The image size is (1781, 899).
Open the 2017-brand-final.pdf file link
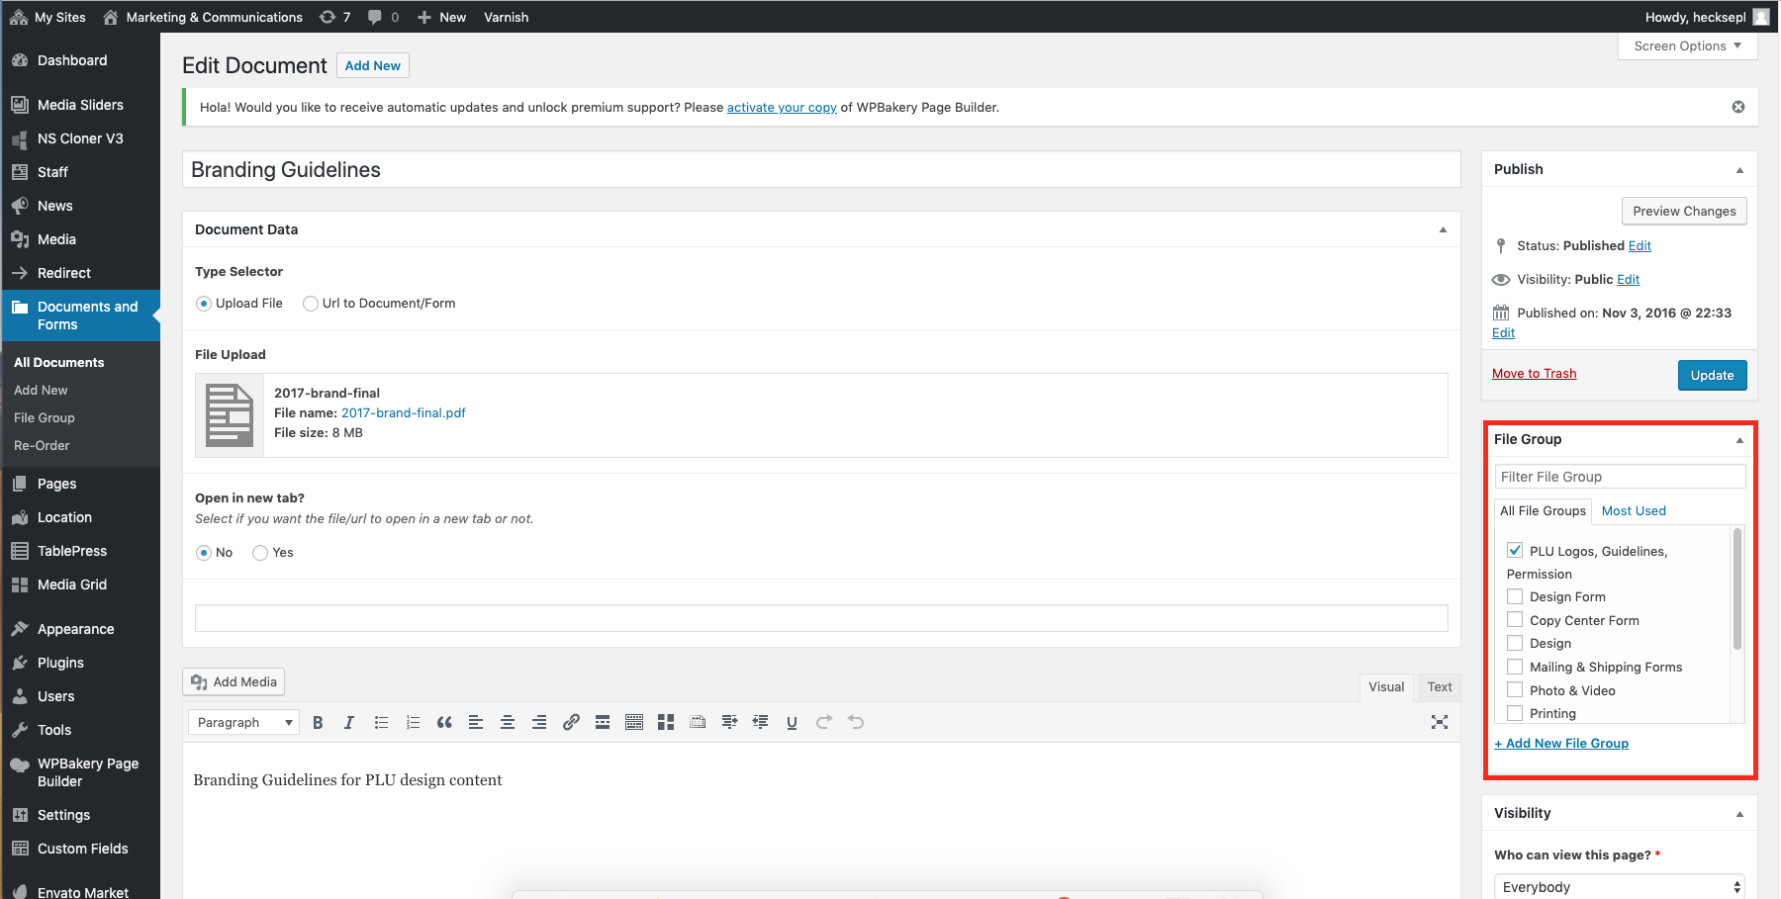click(403, 412)
